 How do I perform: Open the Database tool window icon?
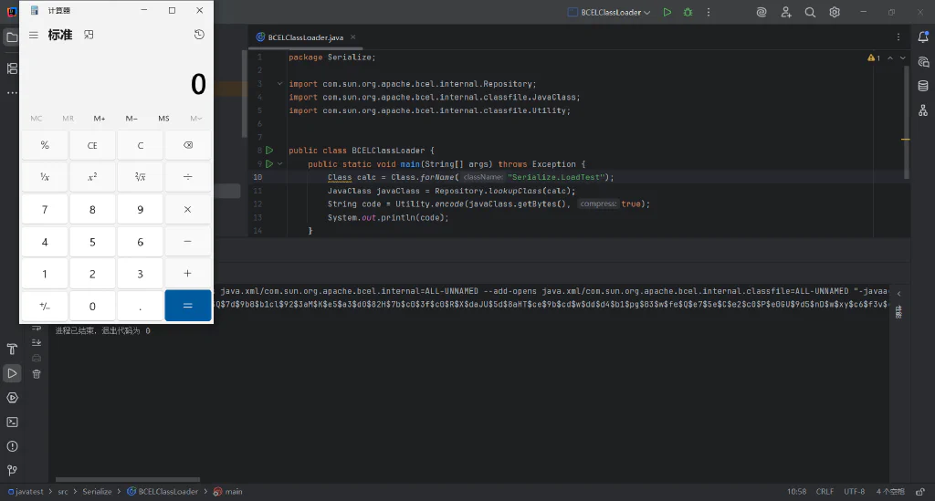pyautogui.click(x=923, y=86)
